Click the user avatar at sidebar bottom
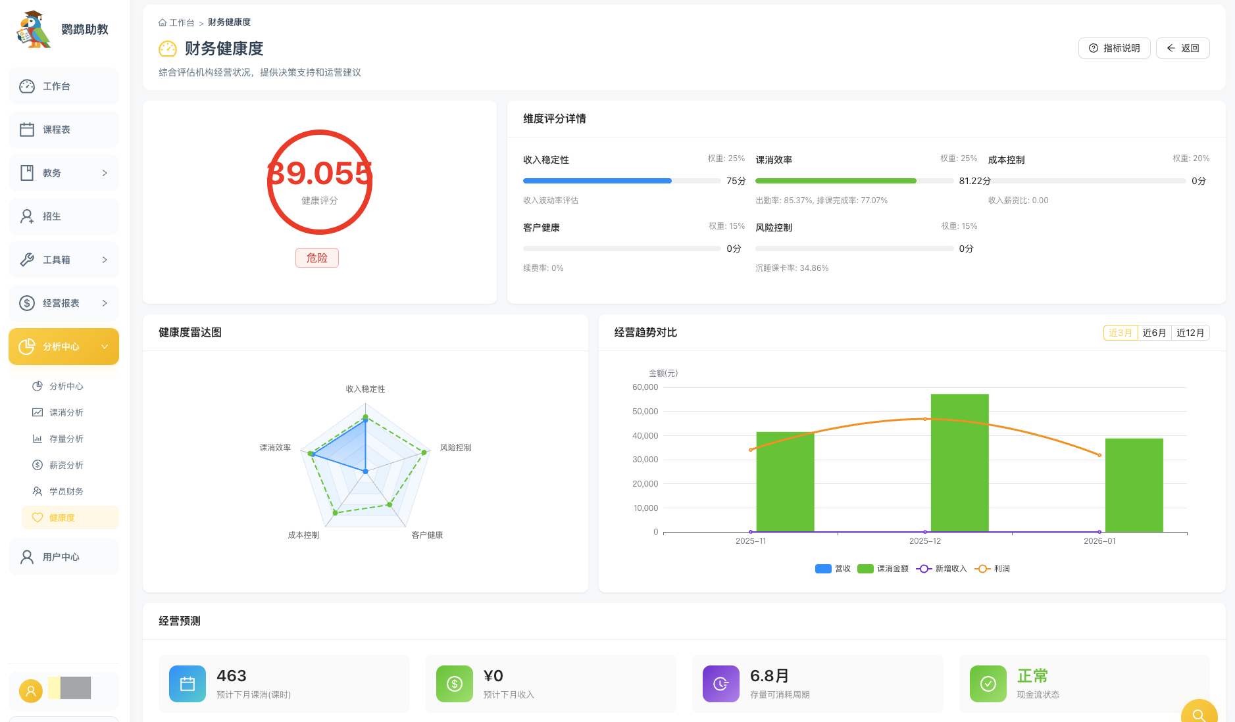Viewport: 1235px width, 722px height. 30,690
